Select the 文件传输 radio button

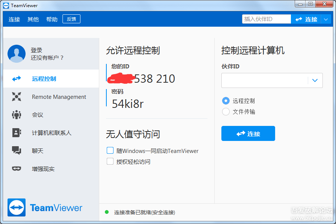coord(226,112)
